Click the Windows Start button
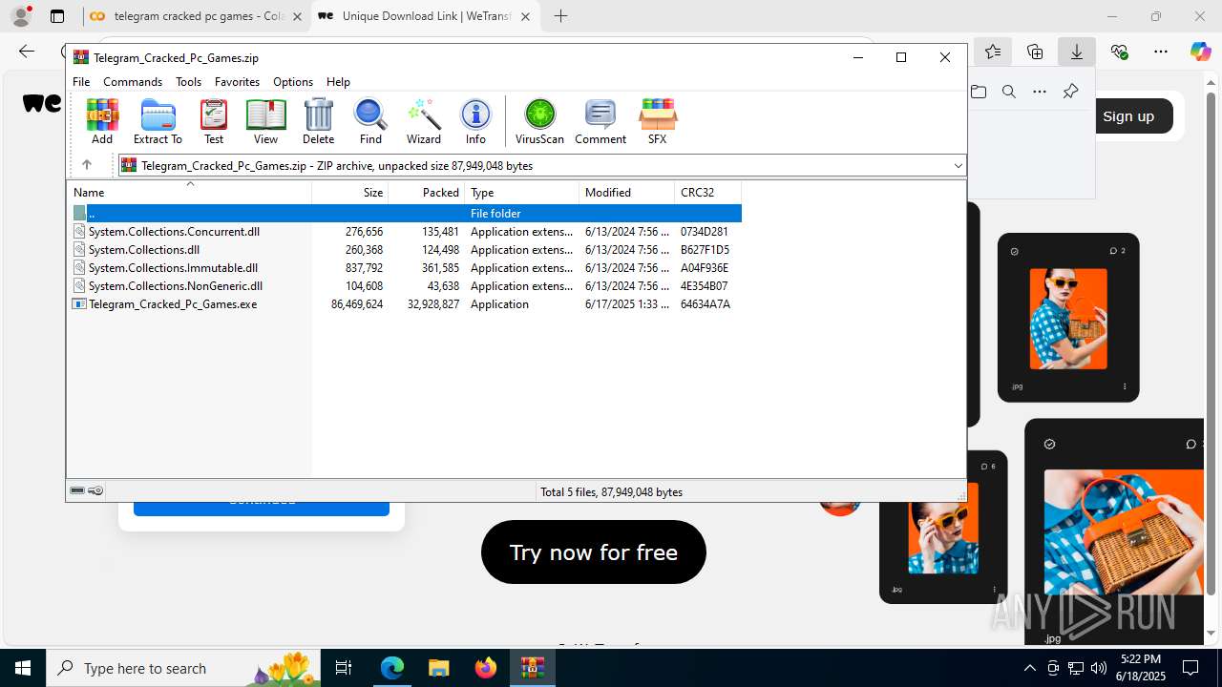 [x=23, y=668]
